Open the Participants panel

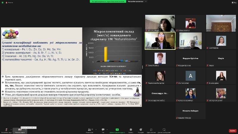coord(90,130)
